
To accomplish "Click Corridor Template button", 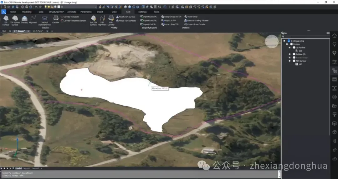I will 70,17.
